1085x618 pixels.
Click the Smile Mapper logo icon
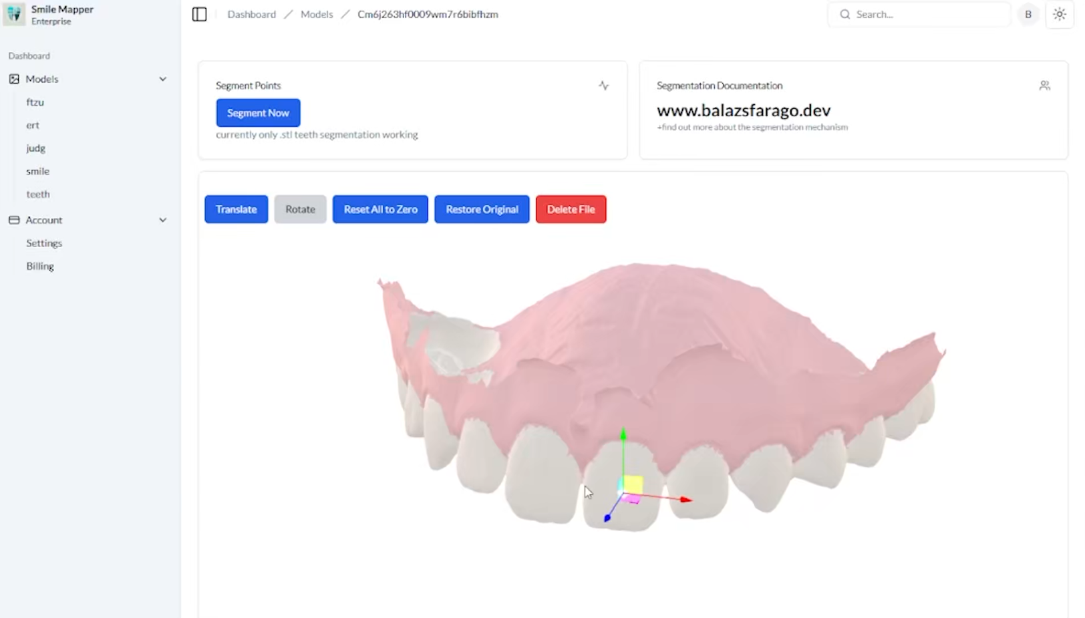[14, 13]
